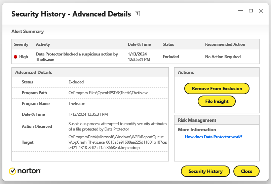Image resolution: width=271 pixels, height=184 pixels.
Task: Click the red High severity indicator dot
Action: (15, 57)
